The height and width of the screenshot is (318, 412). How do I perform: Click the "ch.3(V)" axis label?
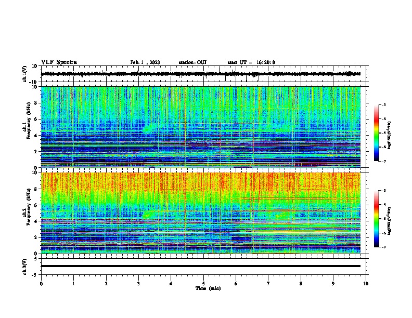[x=25, y=267]
